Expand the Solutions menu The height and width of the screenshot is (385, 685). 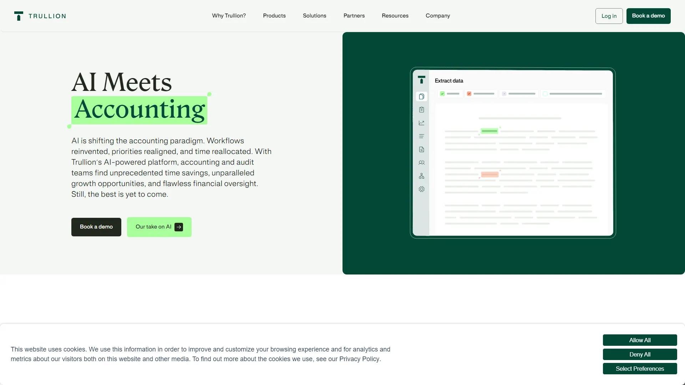pos(314,16)
